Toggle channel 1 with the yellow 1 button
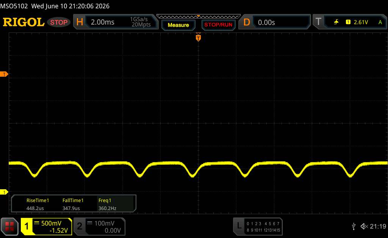 pyautogui.click(x=27, y=226)
